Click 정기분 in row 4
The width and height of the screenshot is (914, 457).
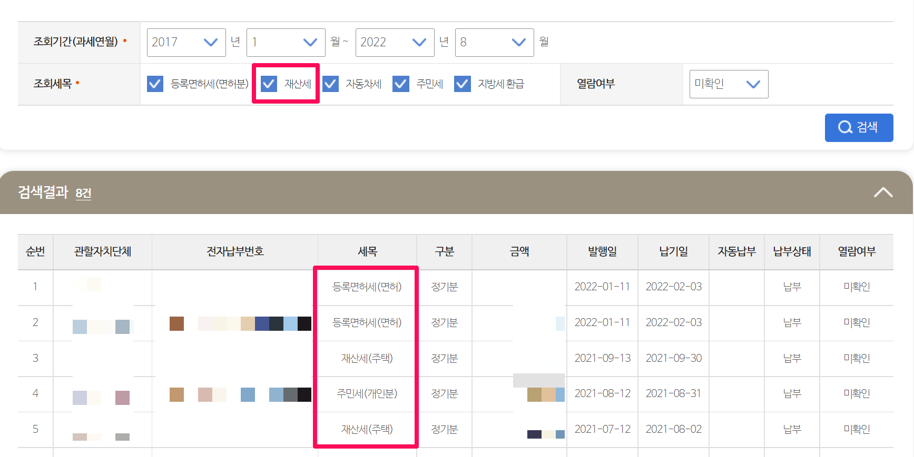coord(445,394)
